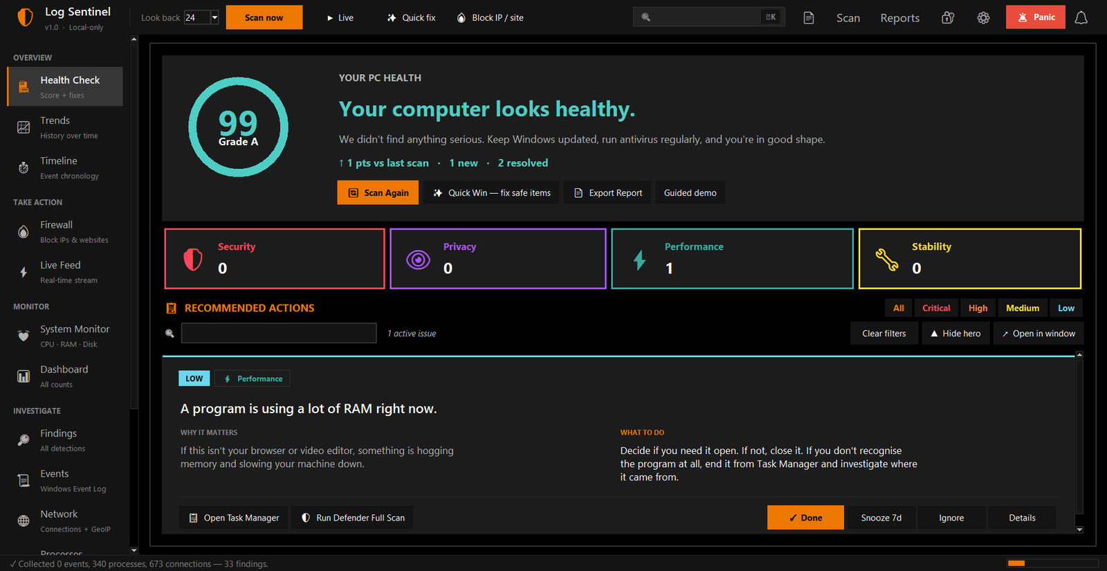The image size is (1107, 571).
Task: Click the Recommended Actions clipboard icon
Action: point(171,308)
